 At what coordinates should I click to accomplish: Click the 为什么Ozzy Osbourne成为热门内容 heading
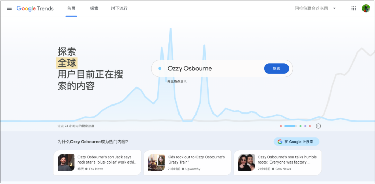93,142
